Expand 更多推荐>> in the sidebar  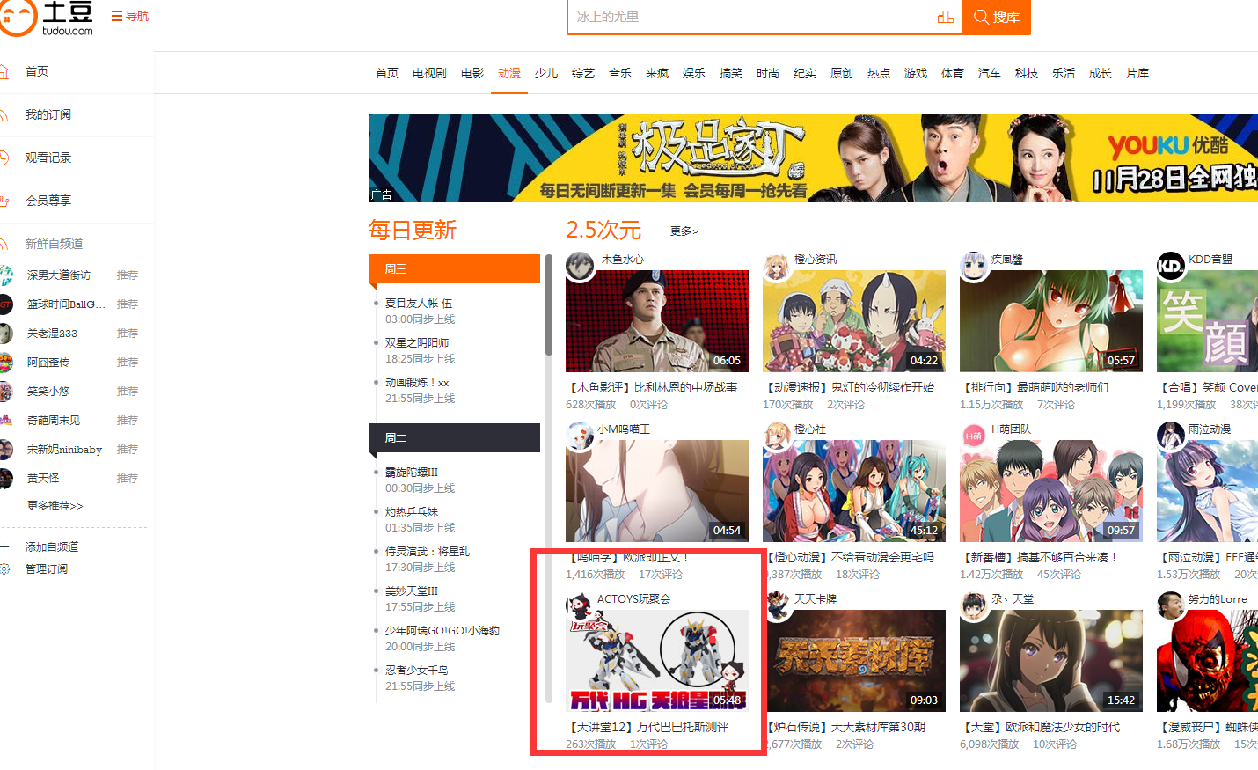[x=55, y=506]
